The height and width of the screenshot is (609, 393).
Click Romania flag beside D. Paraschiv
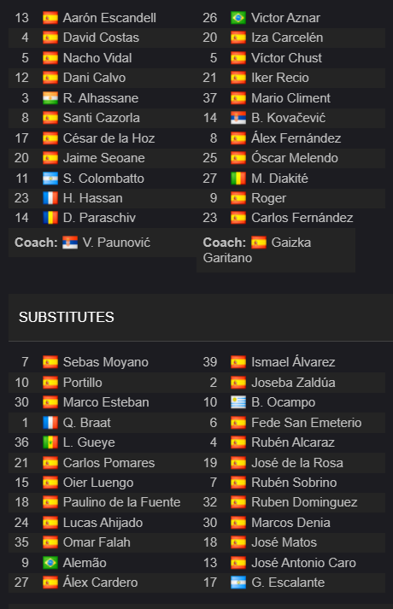tap(50, 218)
